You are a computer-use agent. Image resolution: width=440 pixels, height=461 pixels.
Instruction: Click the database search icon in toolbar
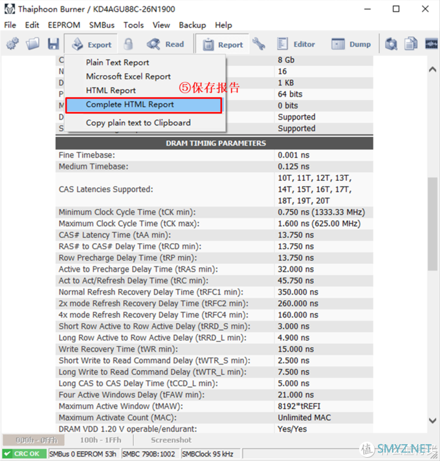391,44
